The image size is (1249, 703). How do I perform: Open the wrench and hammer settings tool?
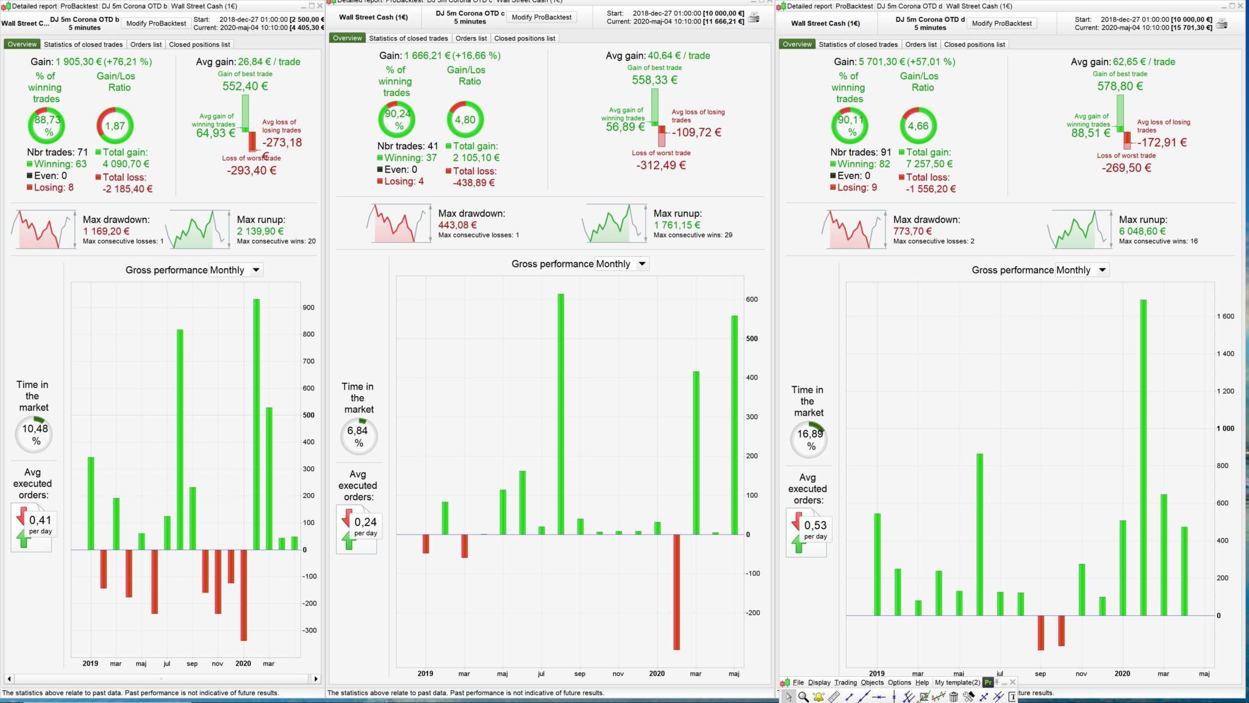(x=968, y=697)
